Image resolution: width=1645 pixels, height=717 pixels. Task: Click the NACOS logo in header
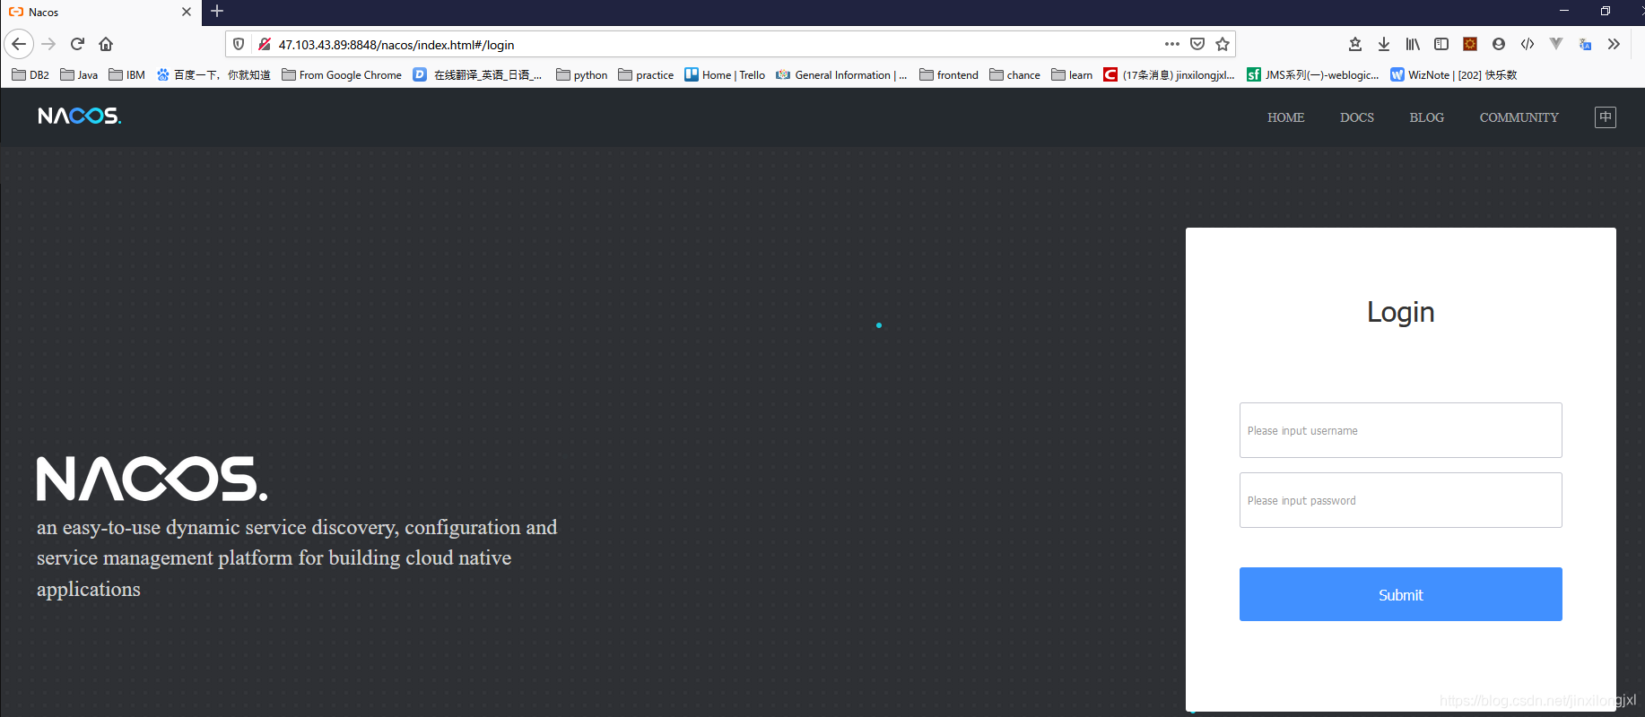pos(79,117)
